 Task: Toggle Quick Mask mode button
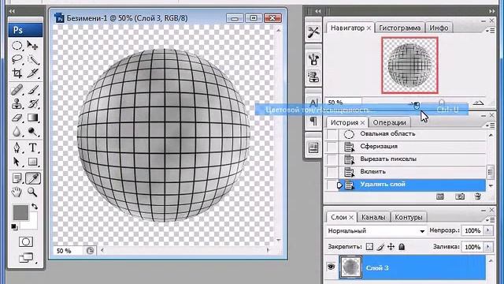(x=26, y=241)
